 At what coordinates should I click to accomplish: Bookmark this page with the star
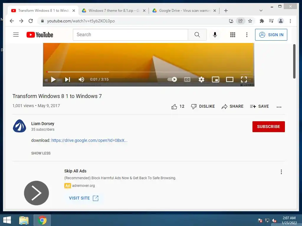coord(250,21)
